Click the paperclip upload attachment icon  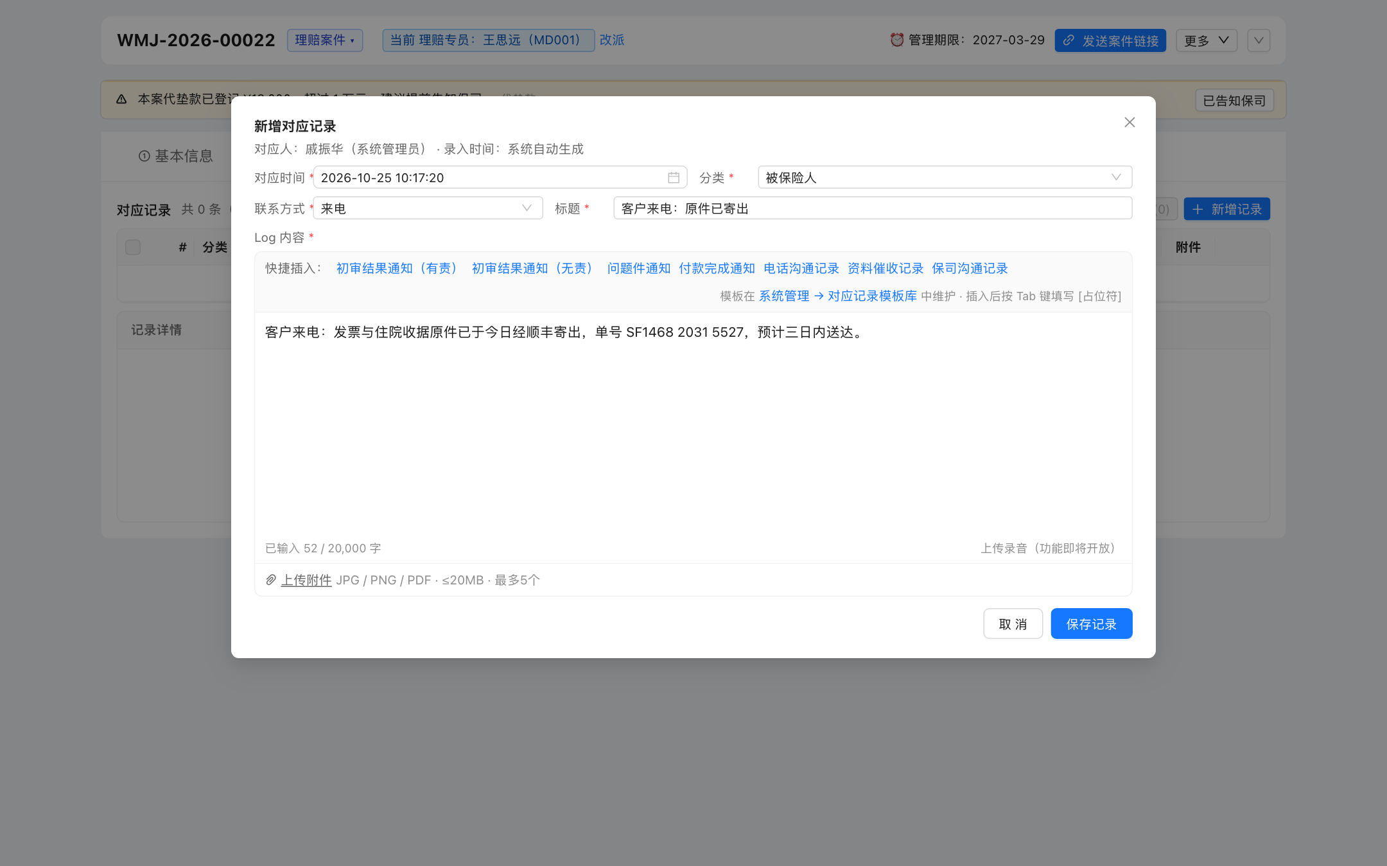270,580
